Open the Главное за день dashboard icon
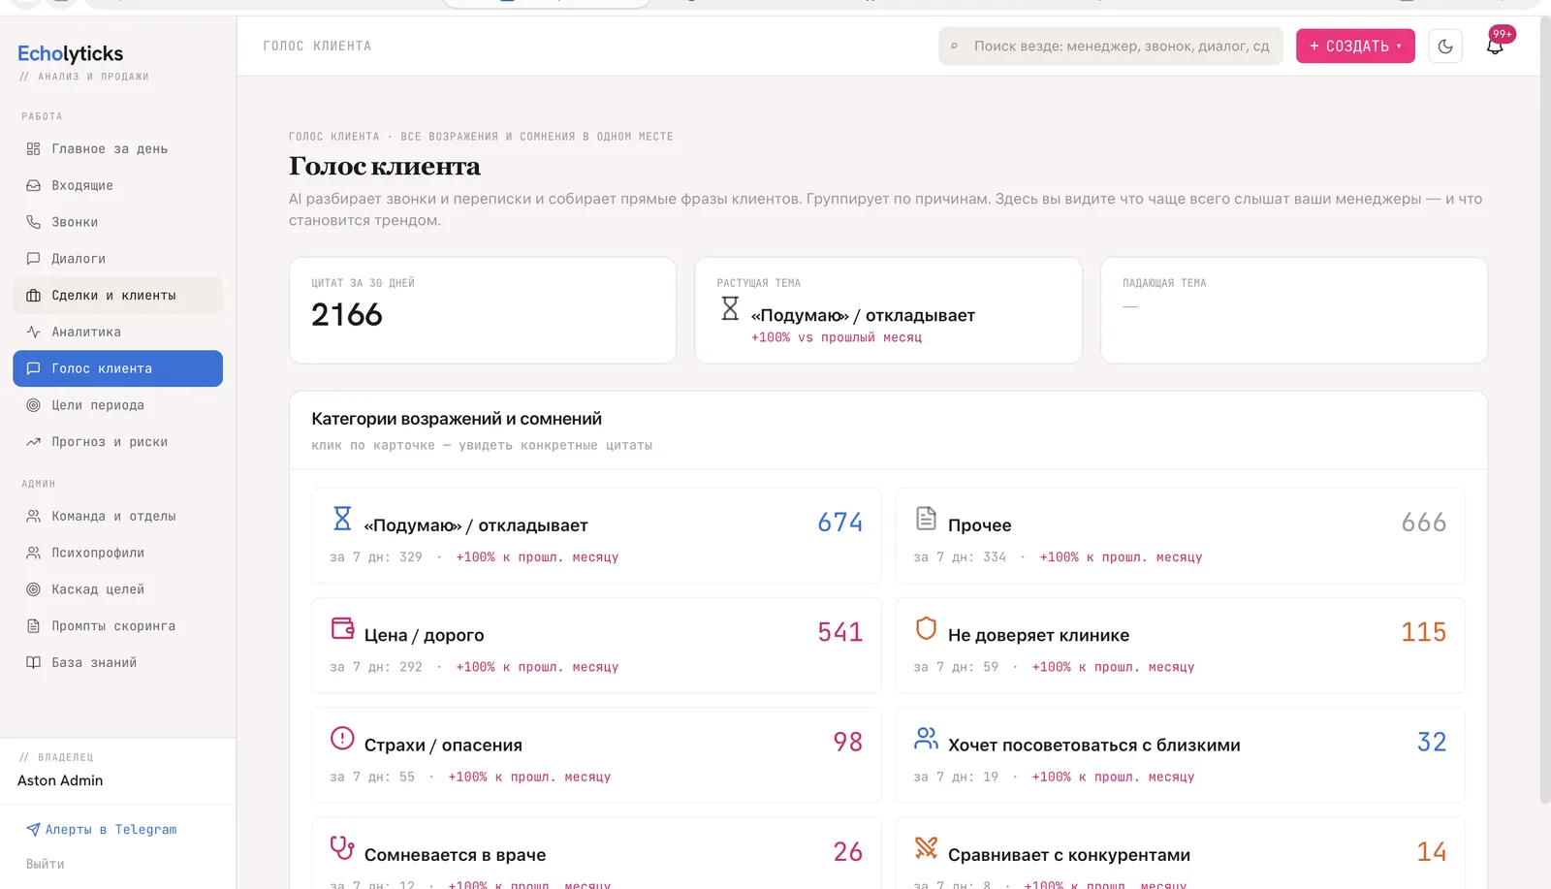The width and height of the screenshot is (1551, 889). (x=33, y=148)
